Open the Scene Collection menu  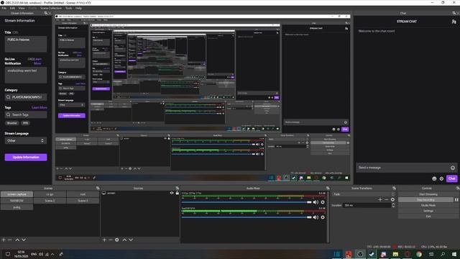coord(51,8)
